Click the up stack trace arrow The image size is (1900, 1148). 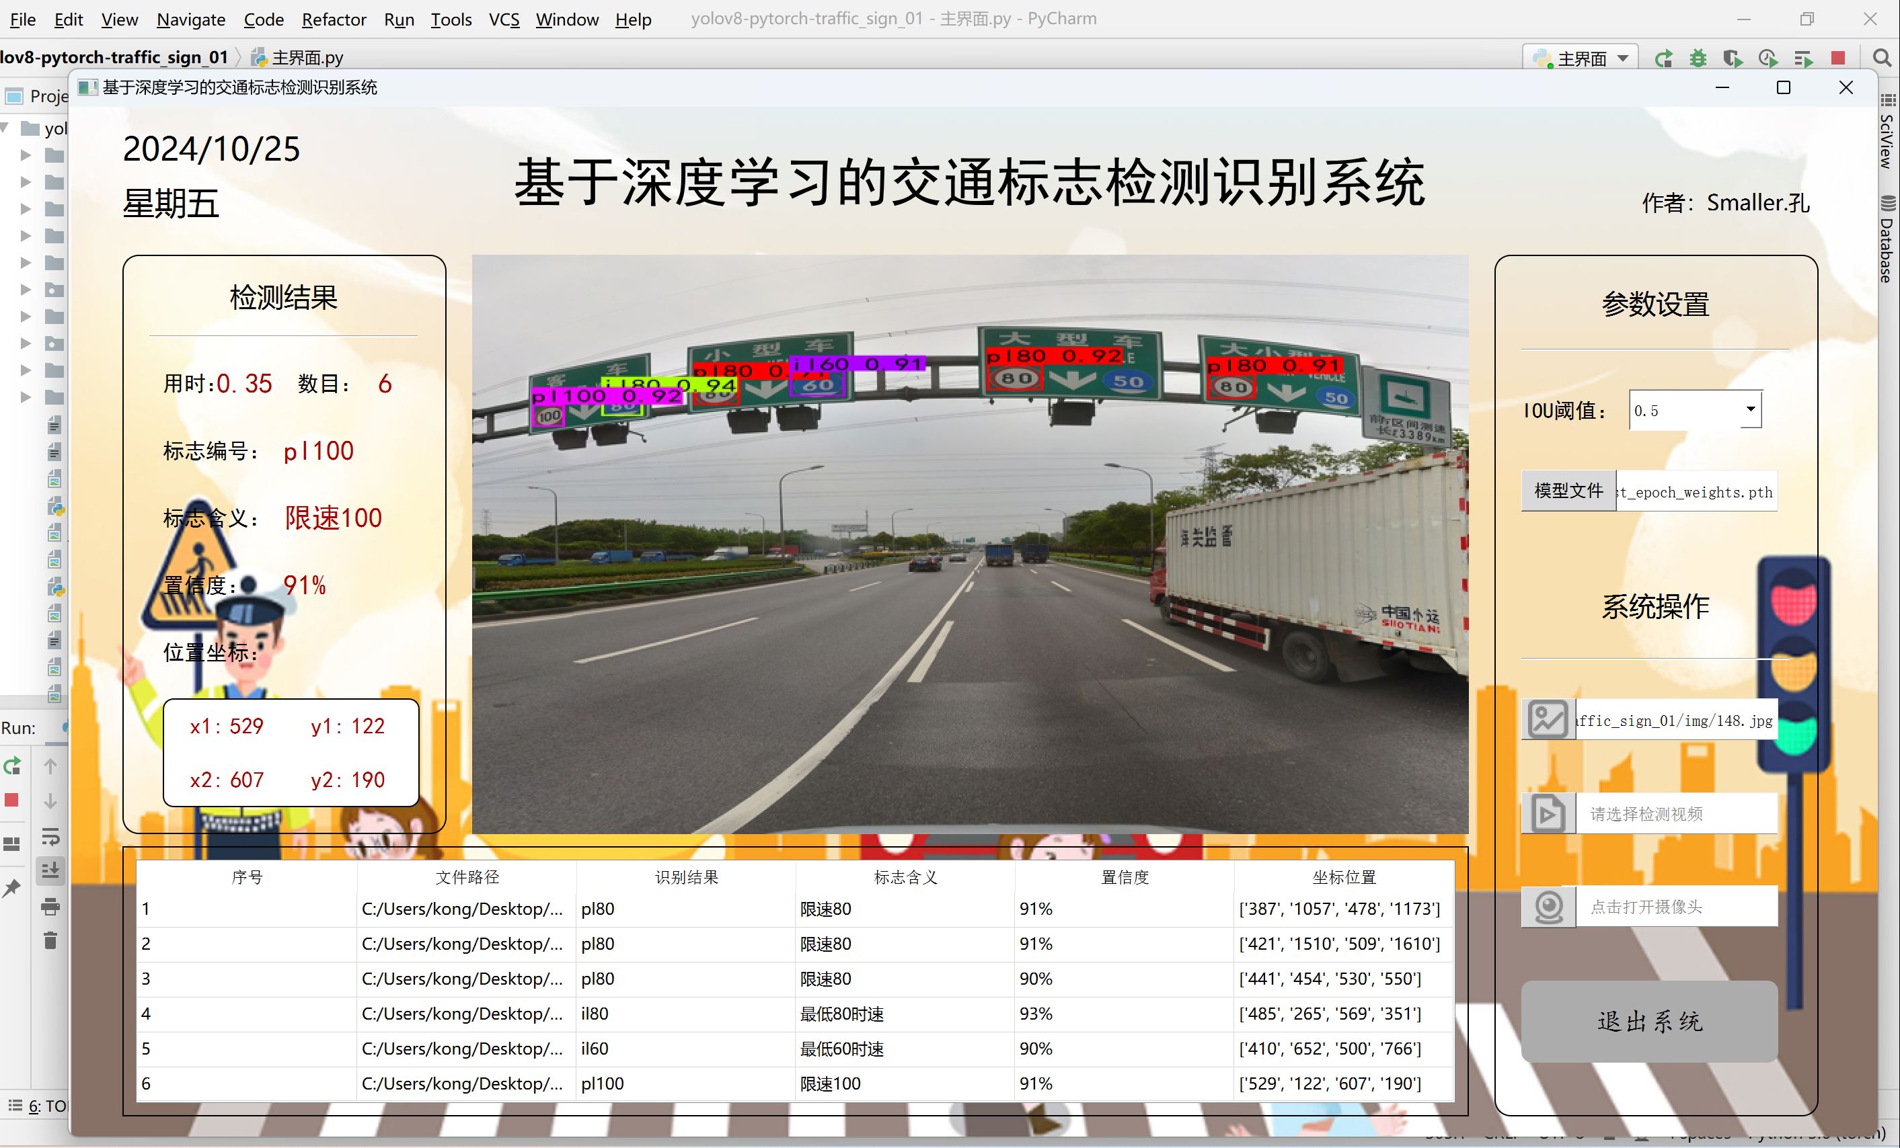pyautogui.click(x=50, y=766)
